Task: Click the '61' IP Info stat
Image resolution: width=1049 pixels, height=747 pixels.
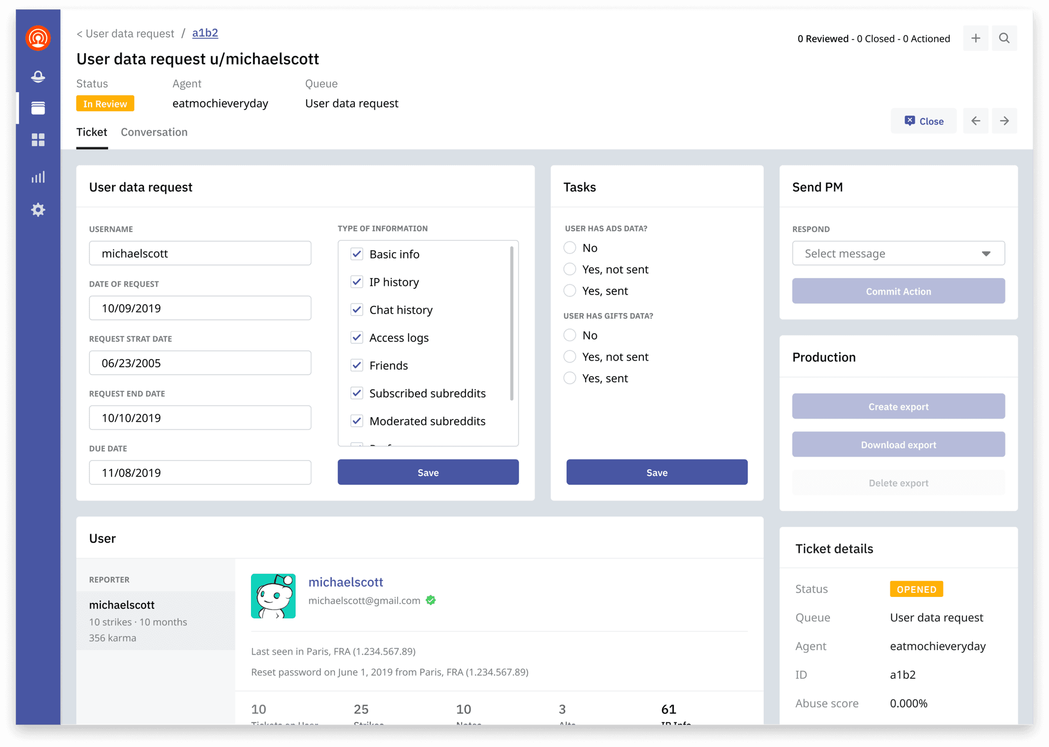Action: (x=668, y=709)
